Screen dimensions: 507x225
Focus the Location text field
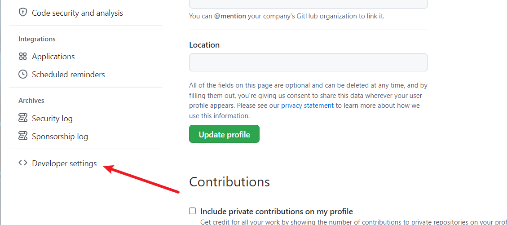308,62
